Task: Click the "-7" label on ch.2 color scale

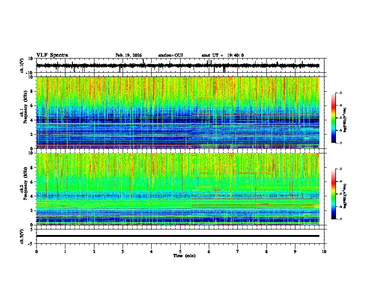Action: point(340,219)
